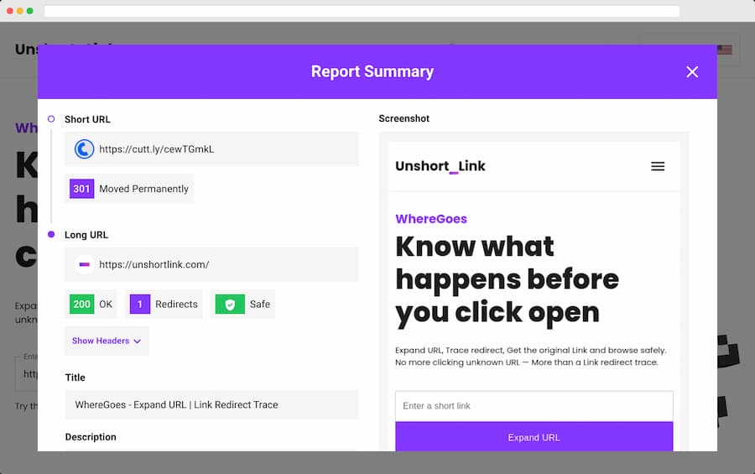755x474 pixels.
Task: Click the Description section label
Action: [91, 437]
